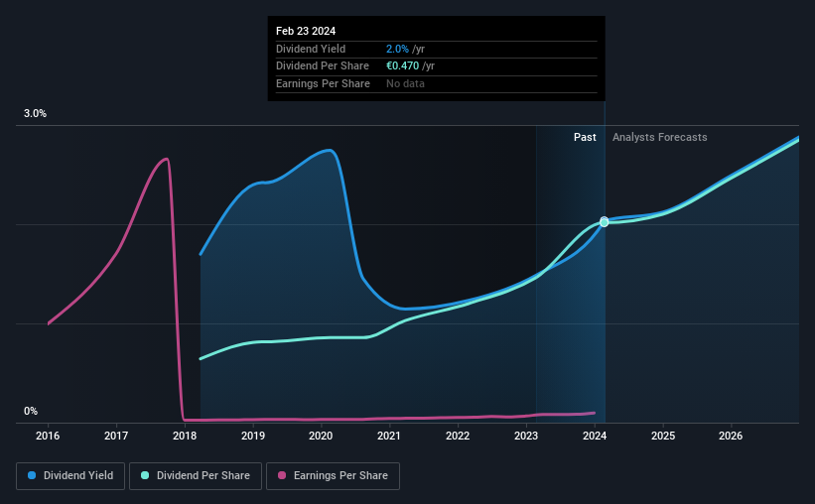The image size is (815, 504).
Task: Select the 2020 year label on x-axis
Action: [x=321, y=436]
